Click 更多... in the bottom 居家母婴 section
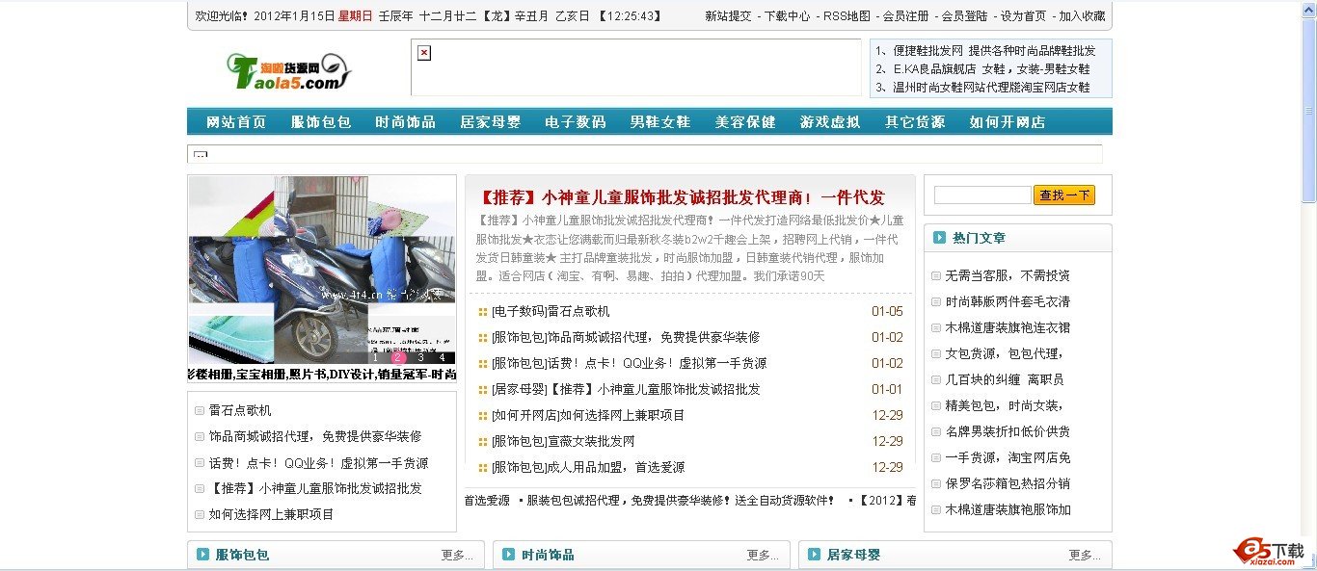The width and height of the screenshot is (1317, 571). [1085, 555]
